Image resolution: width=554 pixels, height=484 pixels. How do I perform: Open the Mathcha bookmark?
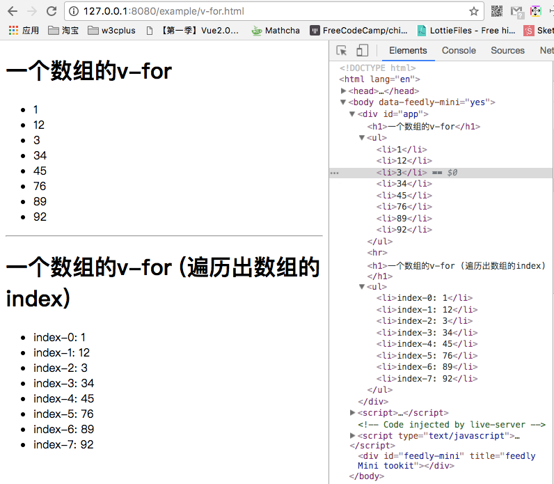point(276,31)
